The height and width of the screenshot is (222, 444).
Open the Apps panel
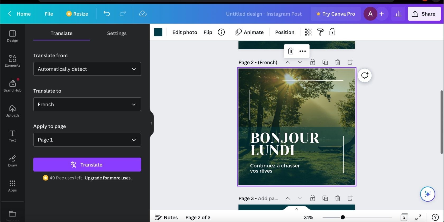12,186
